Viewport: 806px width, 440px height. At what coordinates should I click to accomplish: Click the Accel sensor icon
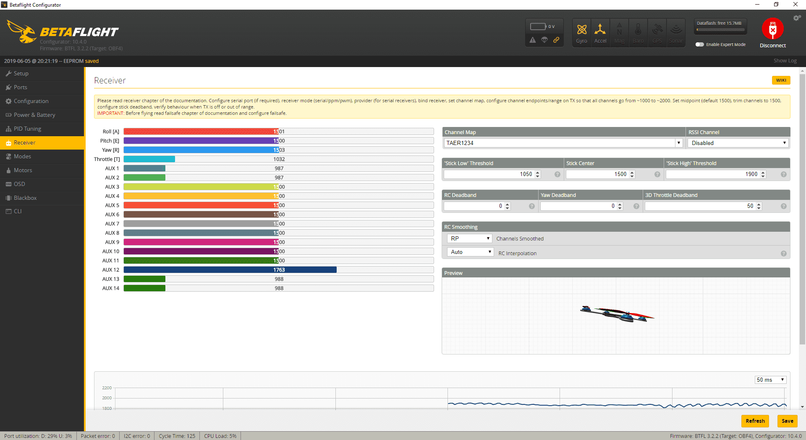(x=600, y=33)
